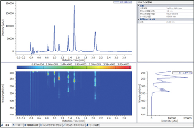Image resolution: width=195 pixels, height=128 pixels.
Task: Click the mountain icon on the 3D tab
Action: coord(14,126)
